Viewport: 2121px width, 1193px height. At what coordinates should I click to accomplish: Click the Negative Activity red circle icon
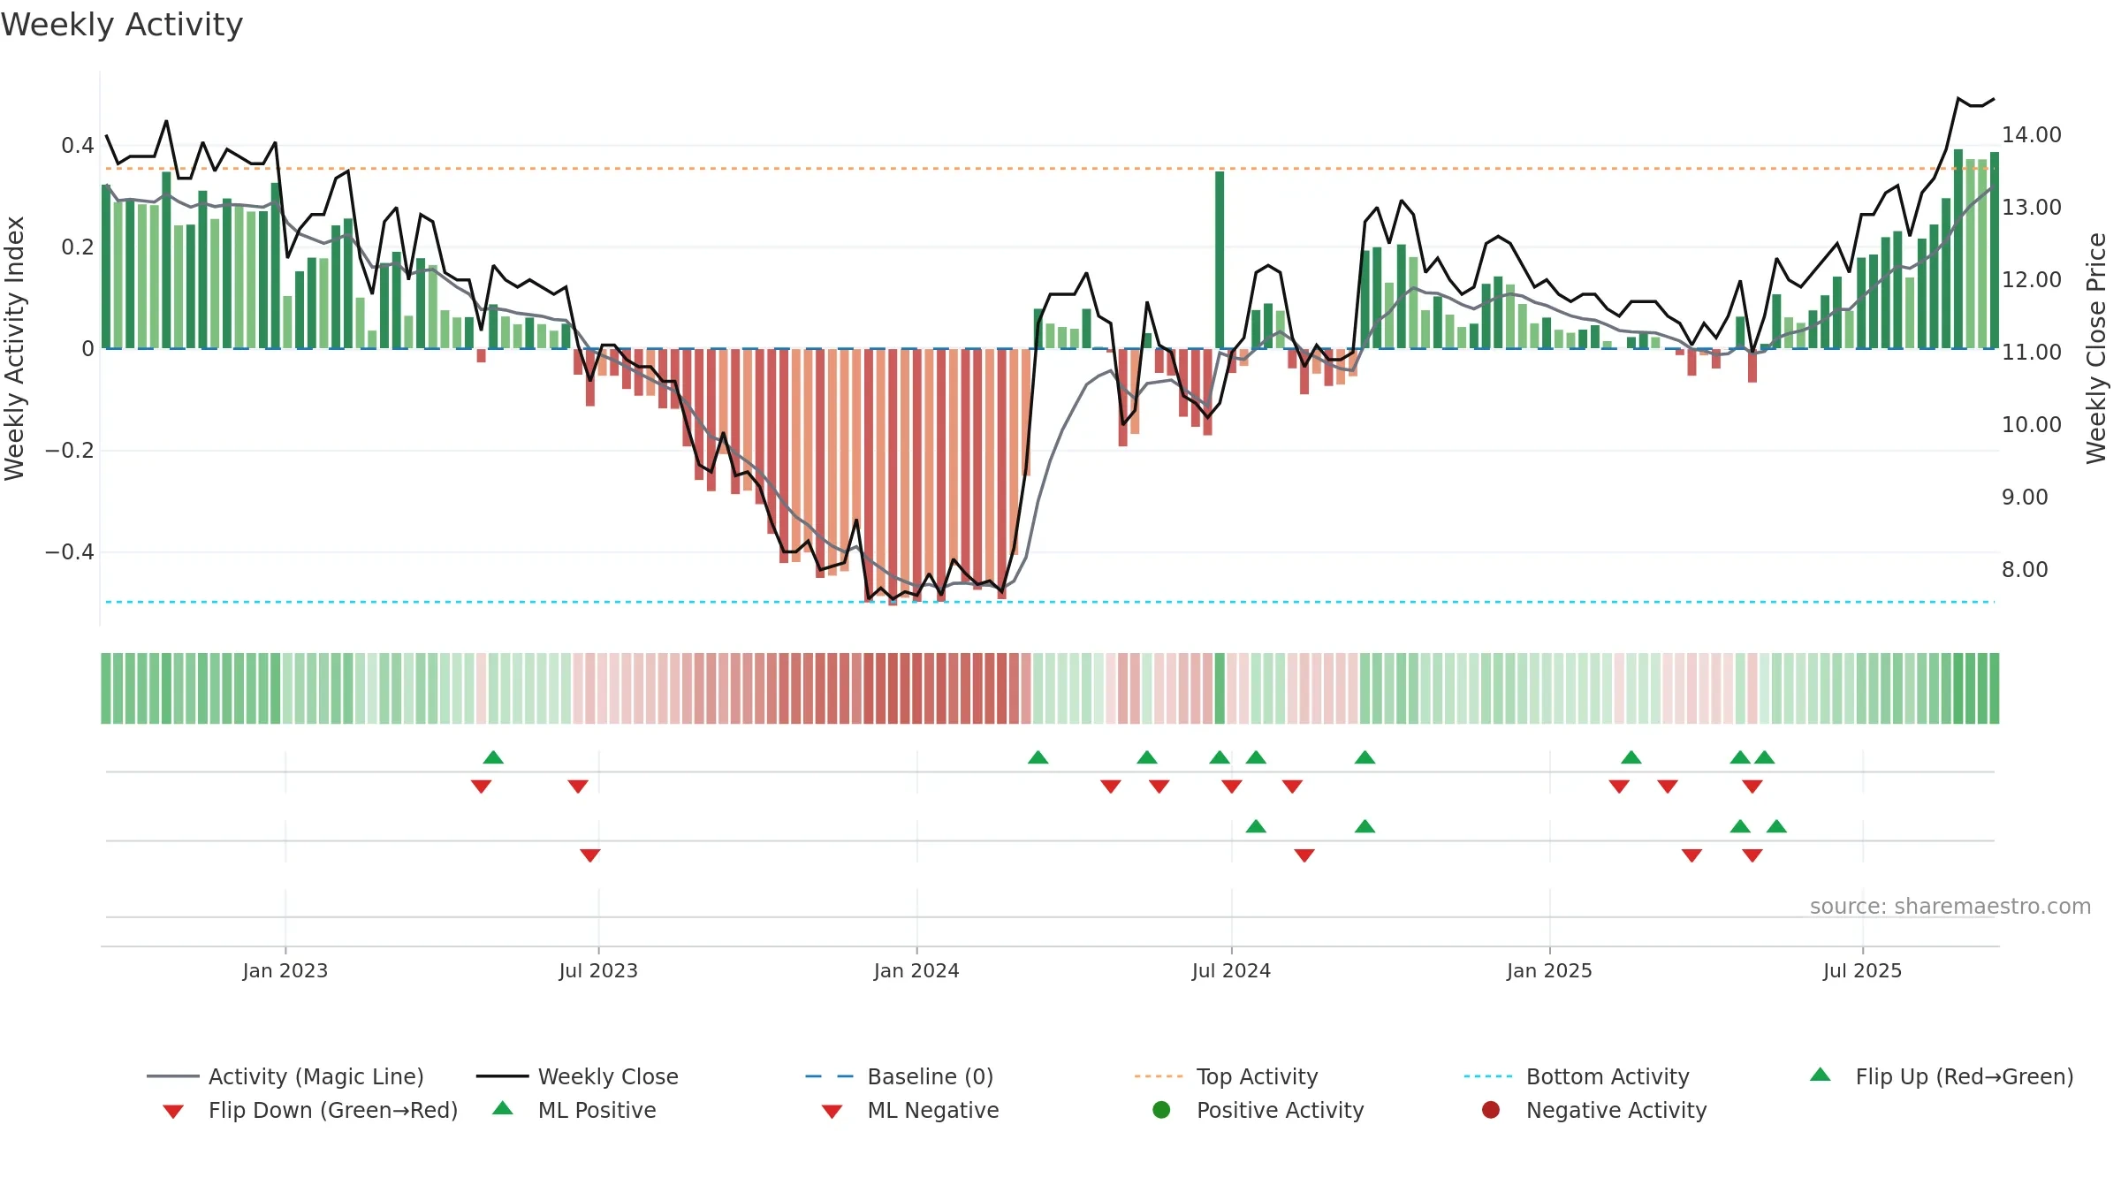pyautogui.click(x=1491, y=1110)
